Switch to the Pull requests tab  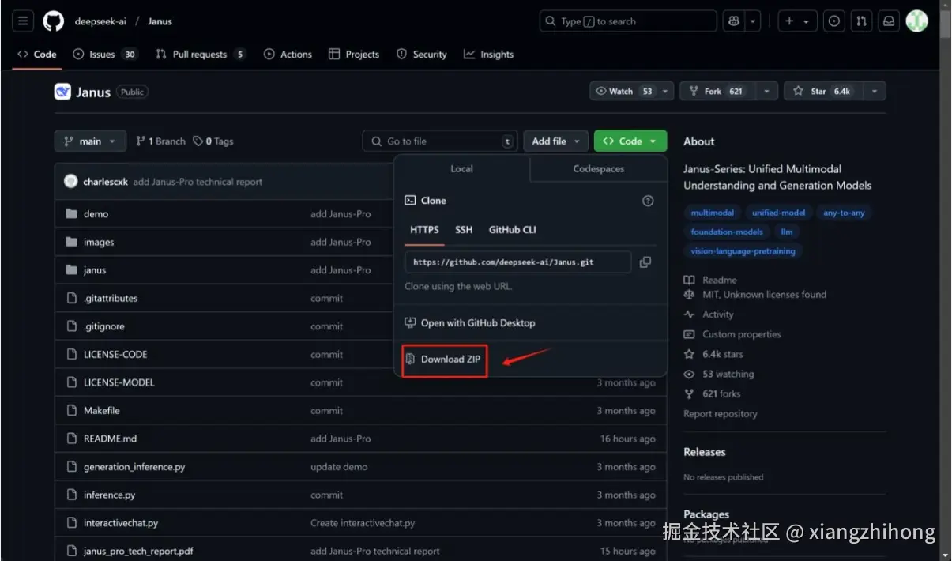[x=201, y=54]
